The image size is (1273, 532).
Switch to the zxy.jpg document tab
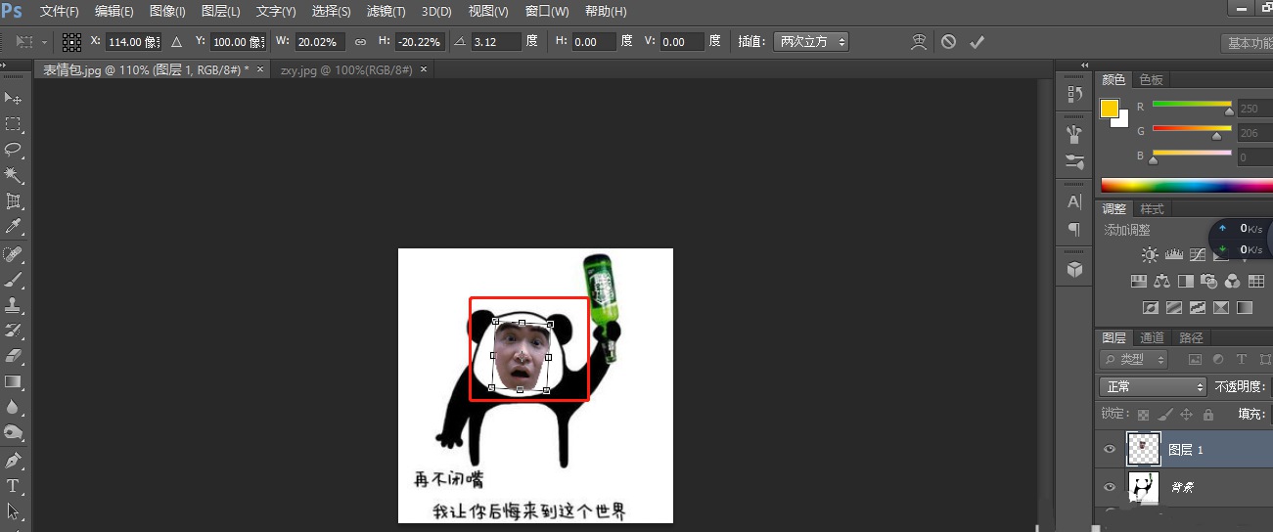(x=345, y=70)
